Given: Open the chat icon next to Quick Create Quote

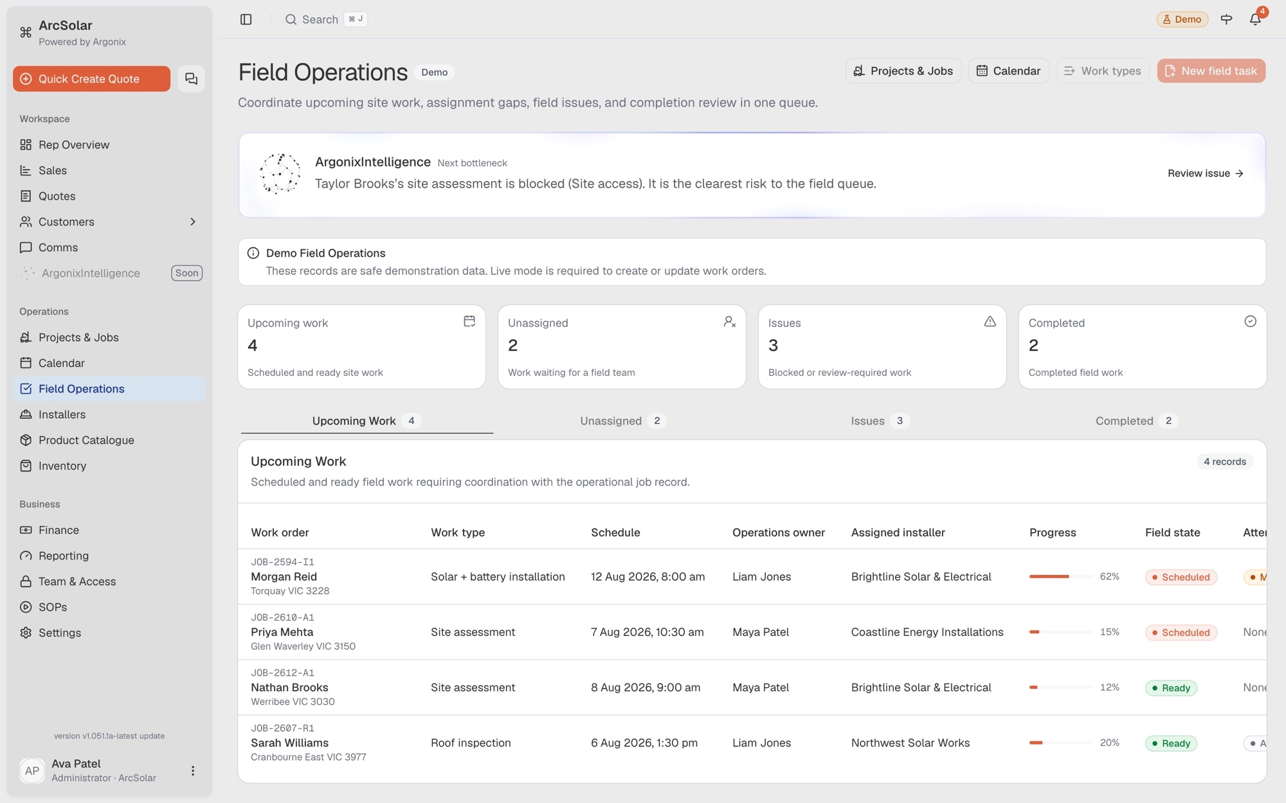Looking at the screenshot, I should [x=191, y=78].
